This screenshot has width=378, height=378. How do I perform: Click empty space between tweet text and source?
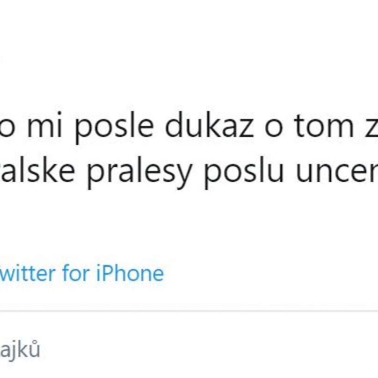coord(189,224)
